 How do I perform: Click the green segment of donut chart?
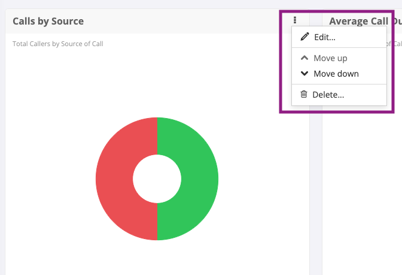[200, 179]
